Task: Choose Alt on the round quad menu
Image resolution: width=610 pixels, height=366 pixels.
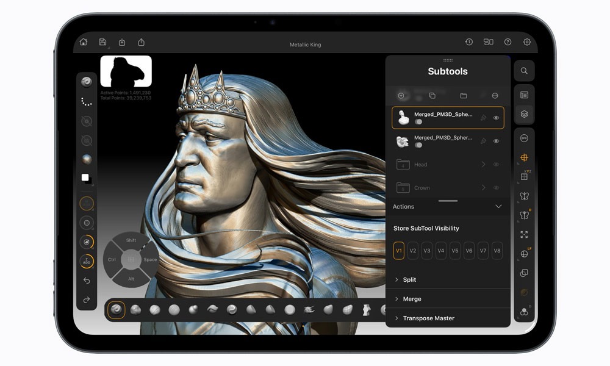Action: pyautogui.click(x=131, y=279)
